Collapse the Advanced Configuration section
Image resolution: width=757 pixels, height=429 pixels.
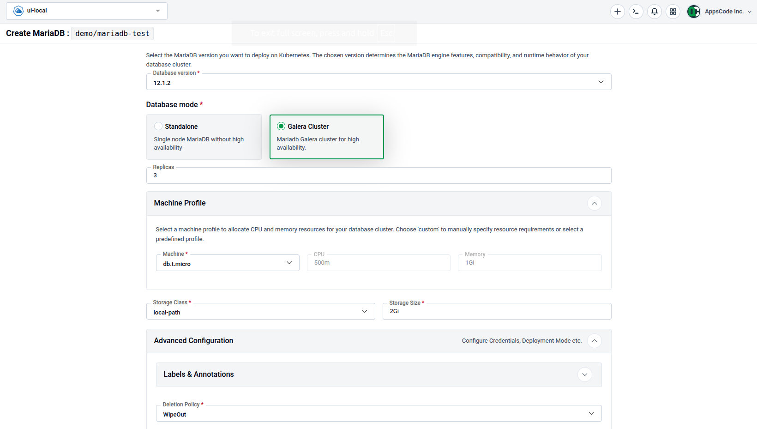595,341
